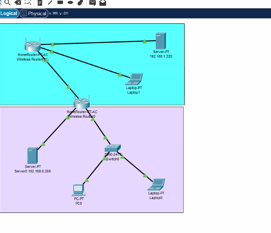
Task: Select the Inspect magnifier tool
Action: tap(7, 2)
